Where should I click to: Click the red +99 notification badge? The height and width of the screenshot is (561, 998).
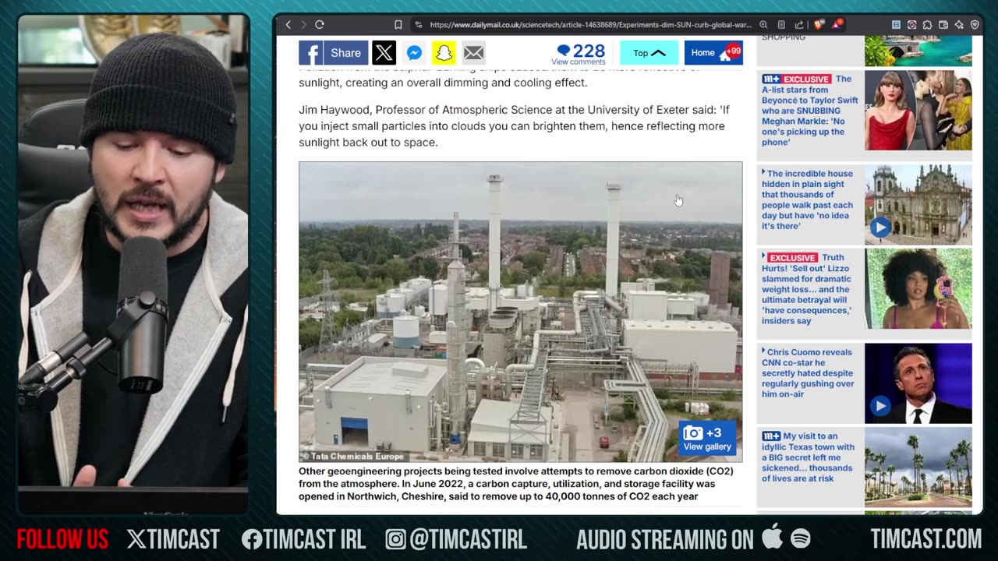(733, 51)
